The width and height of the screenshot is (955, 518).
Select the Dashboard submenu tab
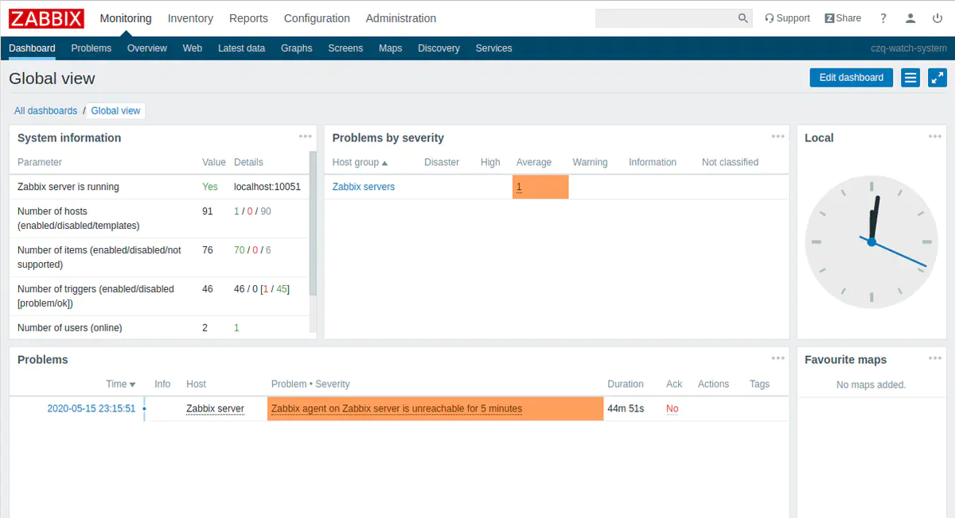(x=32, y=48)
